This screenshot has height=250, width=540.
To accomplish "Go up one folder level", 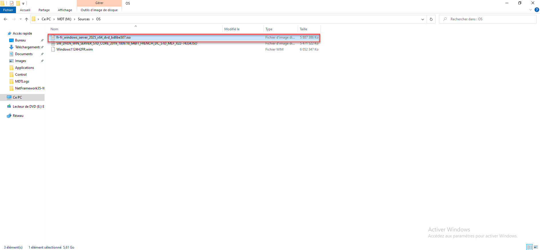I will click(x=27, y=19).
